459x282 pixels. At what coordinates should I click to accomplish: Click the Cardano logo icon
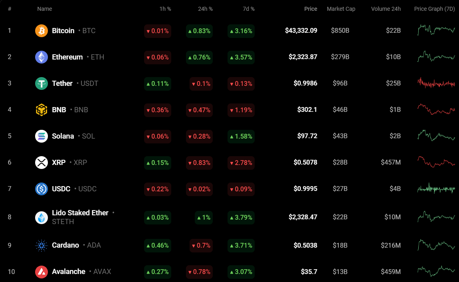pos(42,245)
